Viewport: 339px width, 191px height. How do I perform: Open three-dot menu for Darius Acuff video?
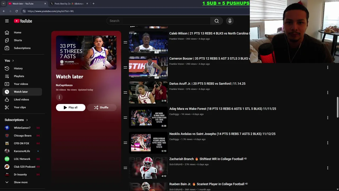coord(328,93)
